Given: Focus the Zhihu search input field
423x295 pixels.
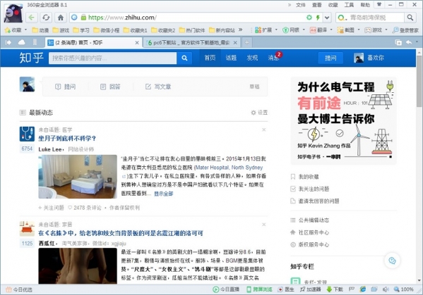Looking at the screenshot, I should [112, 58].
